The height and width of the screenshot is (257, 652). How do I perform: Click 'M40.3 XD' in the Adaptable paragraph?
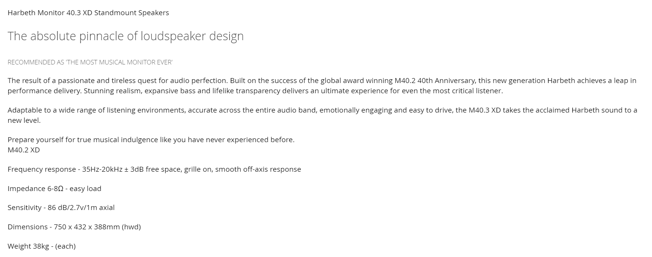[484, 110]
